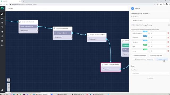This screenshot has height=95, width=170.
Task: Delete the Телефон mapping row
Action: [168, 42]
